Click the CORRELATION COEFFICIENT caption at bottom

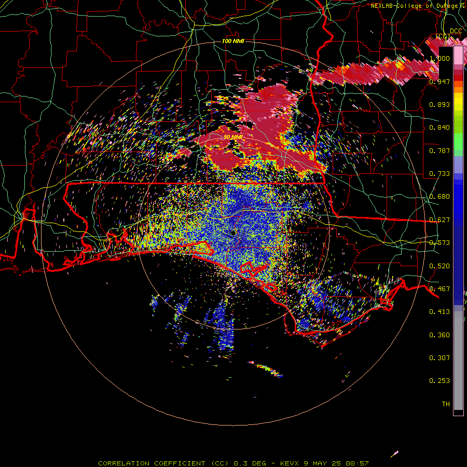tap(233, 463)
